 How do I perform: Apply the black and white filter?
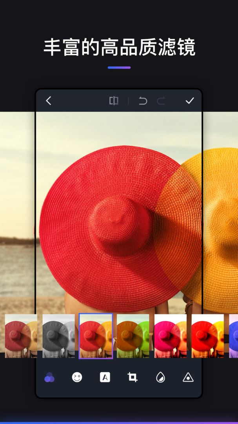pyautogui.click(x=58, y=336)
